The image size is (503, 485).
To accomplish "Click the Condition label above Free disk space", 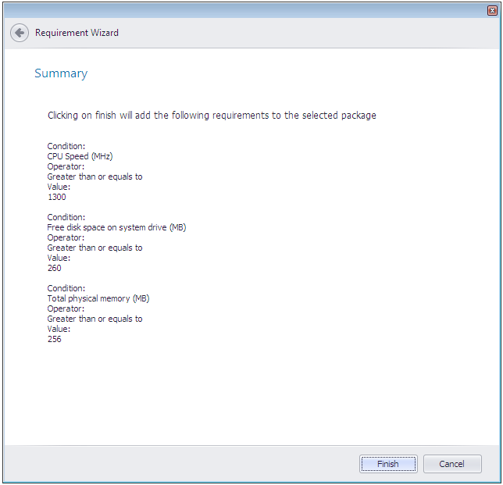I will click(66, 217).
